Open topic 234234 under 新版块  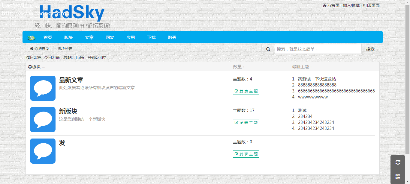tap(305, 116)
